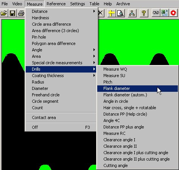
Task: Click the hierarchy tree toolbar icon
Action: (132, 13)
